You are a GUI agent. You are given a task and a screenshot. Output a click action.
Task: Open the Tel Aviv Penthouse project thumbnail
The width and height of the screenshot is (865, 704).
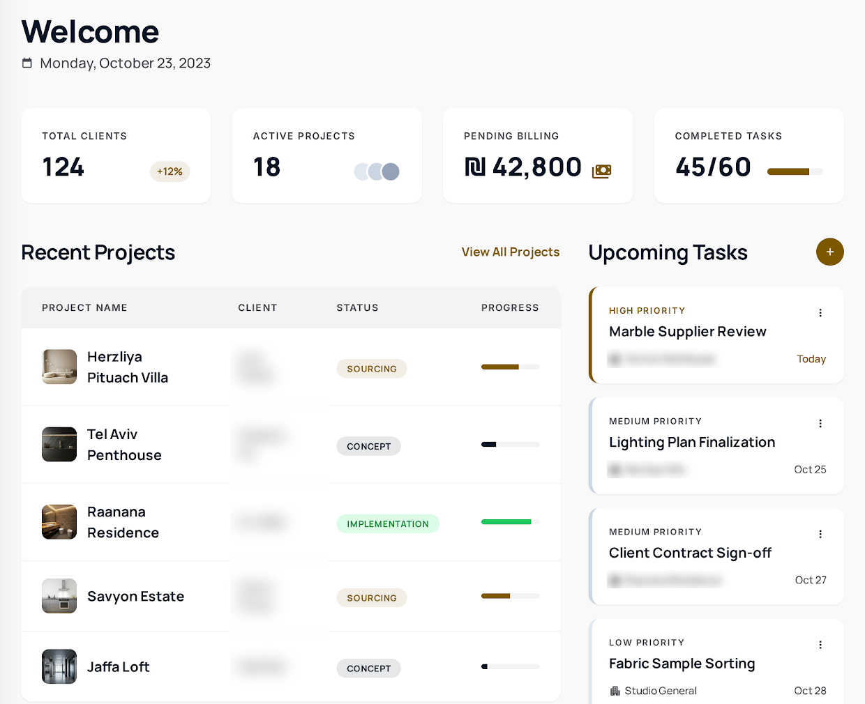[59, 444]
